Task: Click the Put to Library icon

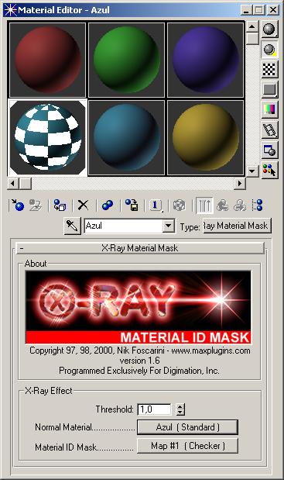Action: tap(132, 205)
